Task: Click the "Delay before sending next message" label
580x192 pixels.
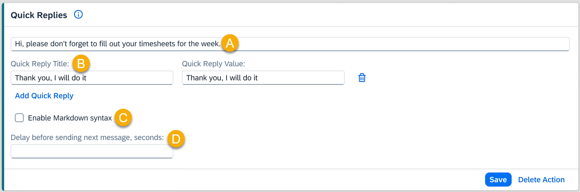Action: tap(87, 137)
